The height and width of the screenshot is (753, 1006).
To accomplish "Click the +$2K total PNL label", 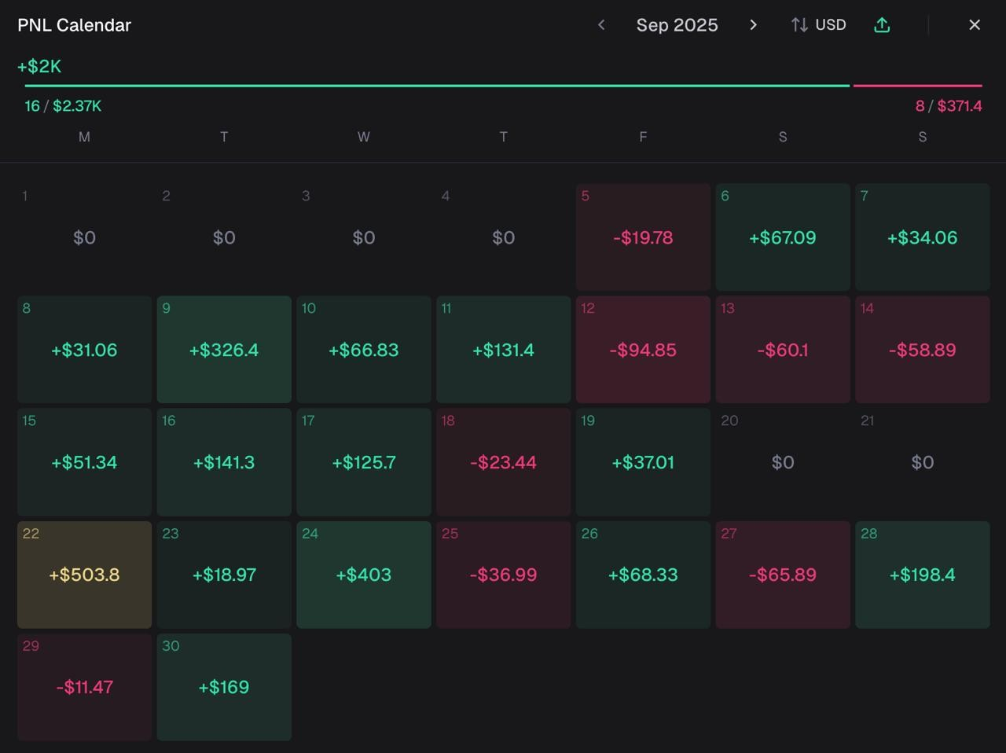I will pyautogui.click(x=39, y=67).
